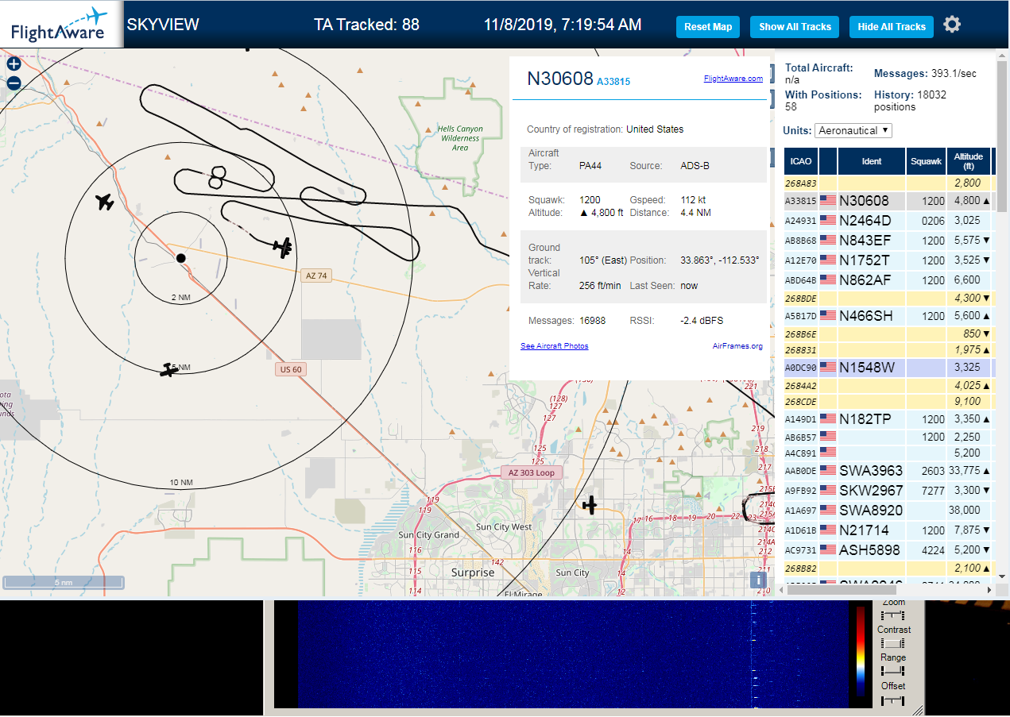This screenshot has width=1010, height=717.
Task: Adjust the waterfall Offset slider
Action: pyautogui.click(x=893, y=700)
